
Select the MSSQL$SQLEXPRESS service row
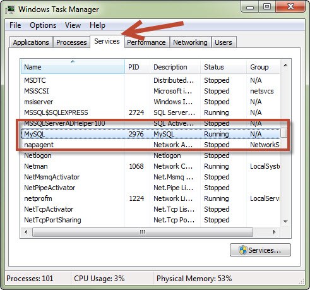(x=150, y=112)
